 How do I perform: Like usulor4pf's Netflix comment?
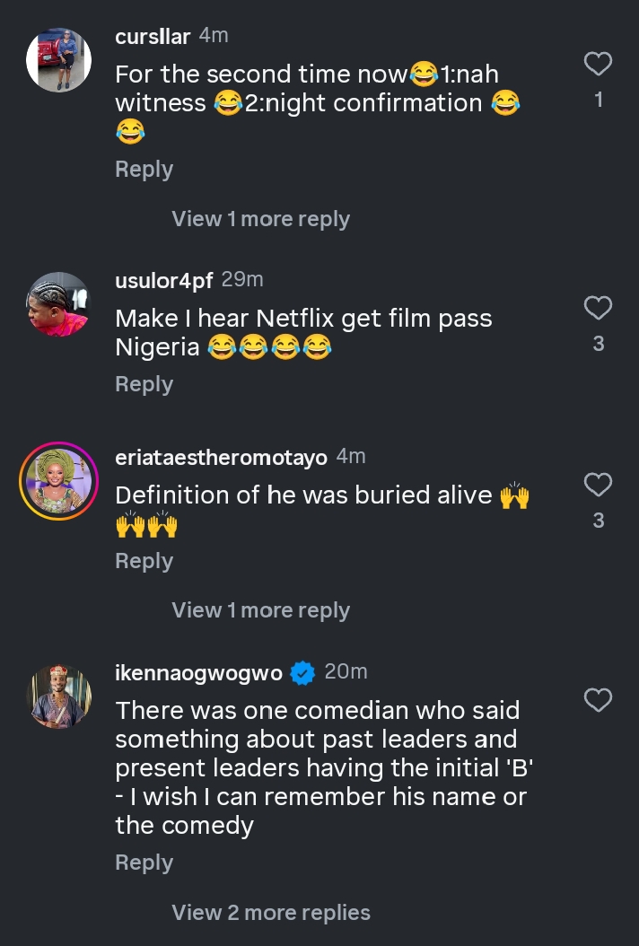point(598,309)
